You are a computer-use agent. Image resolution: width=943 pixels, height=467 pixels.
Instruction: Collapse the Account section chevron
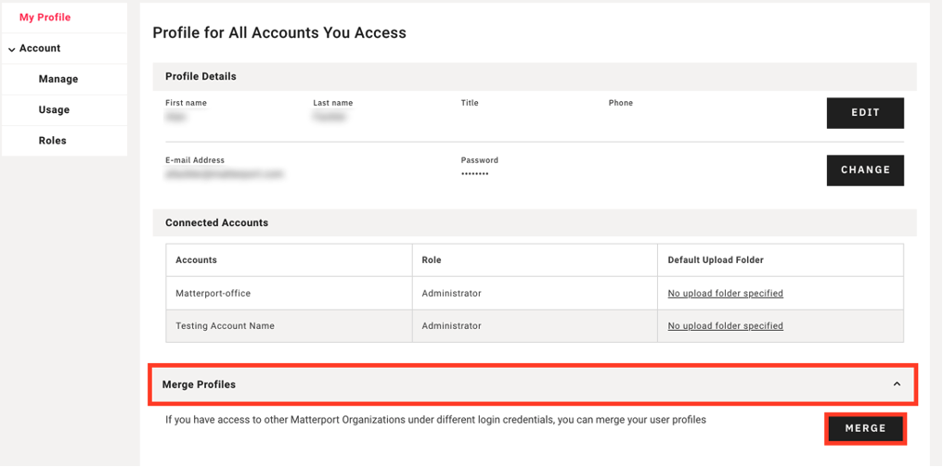pos(11,49)
